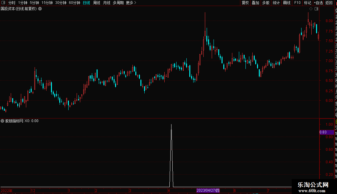Screen dimensions: 337x194
Task: Click the 0.40 indicator axis label
Action: pos(329,162)
